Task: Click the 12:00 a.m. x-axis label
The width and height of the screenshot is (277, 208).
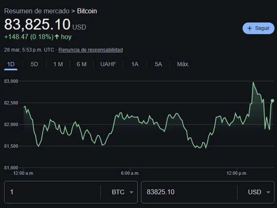Action: click(x=24, y=173)
